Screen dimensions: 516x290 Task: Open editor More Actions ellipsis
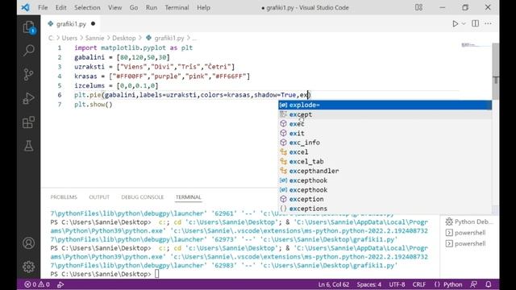pyautogui.click(x=488, y=23)
